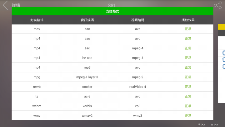
Task: Click the mpeg-2 video codec cell
Action: point(137,77)
